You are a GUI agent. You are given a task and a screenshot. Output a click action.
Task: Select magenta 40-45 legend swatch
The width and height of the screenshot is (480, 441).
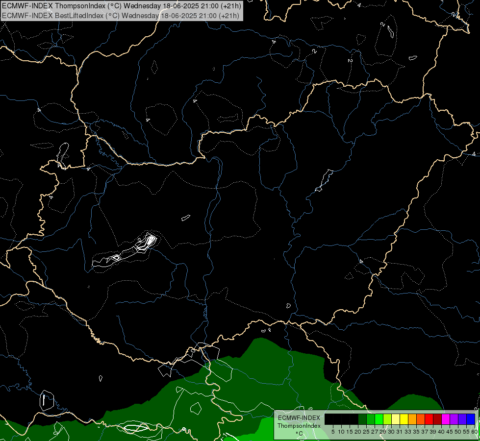[446, 419]
